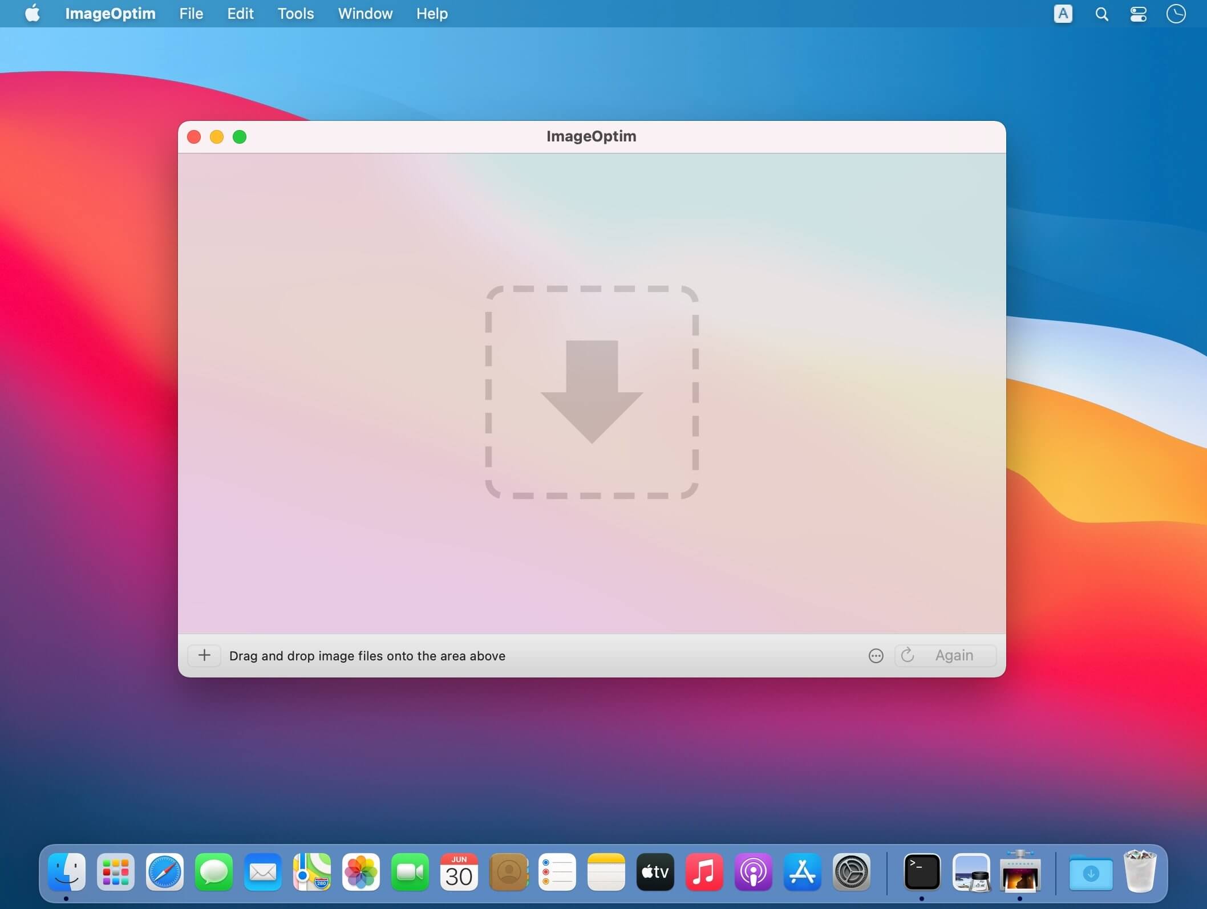Open the options ellipsis button in ImageOptim
This screenshot has width=1207, height=909.
(876, 656)
